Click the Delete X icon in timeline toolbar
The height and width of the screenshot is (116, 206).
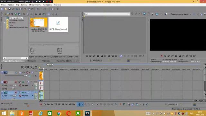(x=98, y=104)
